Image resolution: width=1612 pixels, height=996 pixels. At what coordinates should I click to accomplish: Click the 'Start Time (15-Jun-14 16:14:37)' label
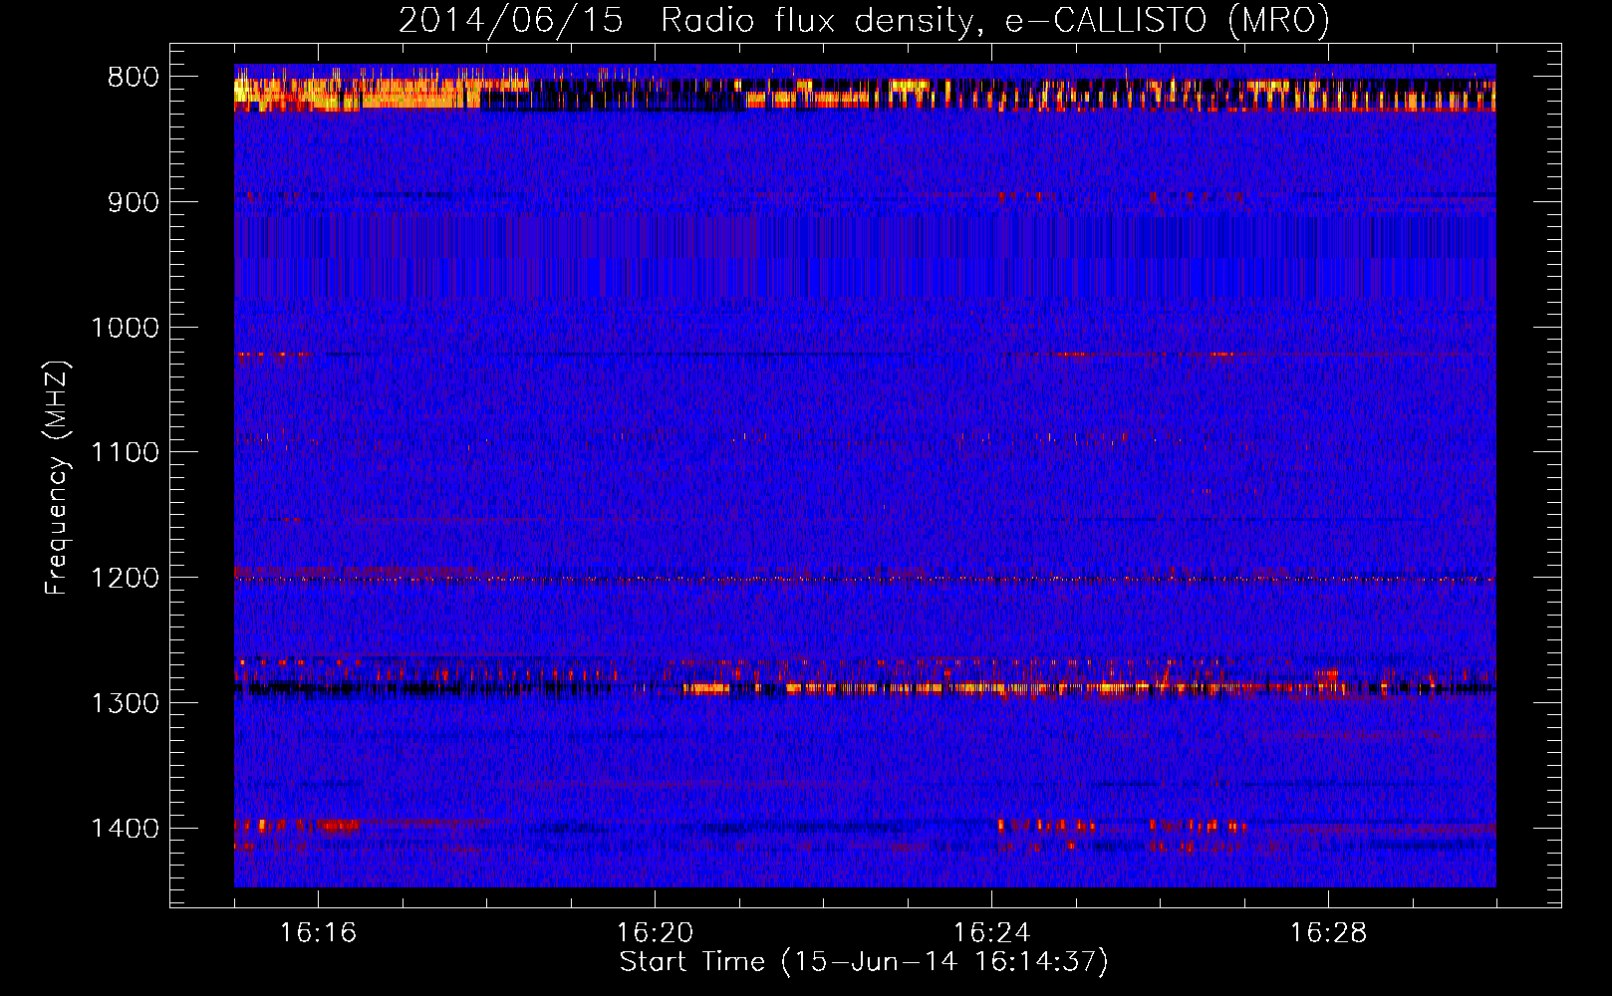click(864, 962)
